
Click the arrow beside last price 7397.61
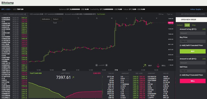(73, 78)
